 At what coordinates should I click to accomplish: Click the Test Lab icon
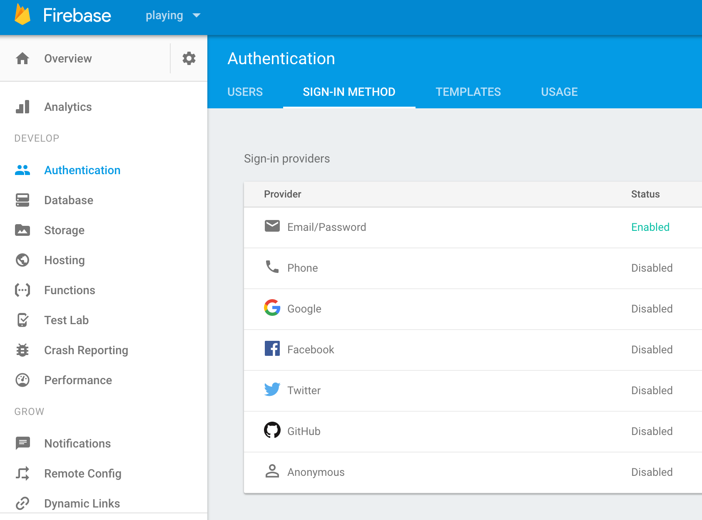(x=22, y=320)
